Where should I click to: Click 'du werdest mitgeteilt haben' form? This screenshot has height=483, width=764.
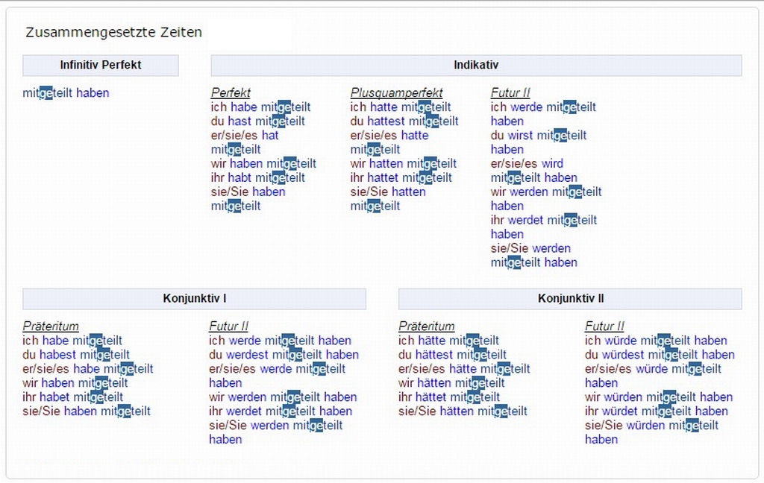click(x=284, y=355)
